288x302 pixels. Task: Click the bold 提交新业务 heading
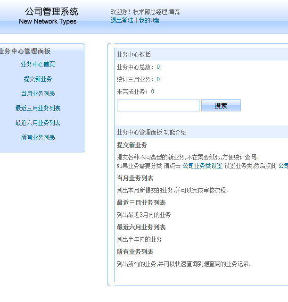132,145
